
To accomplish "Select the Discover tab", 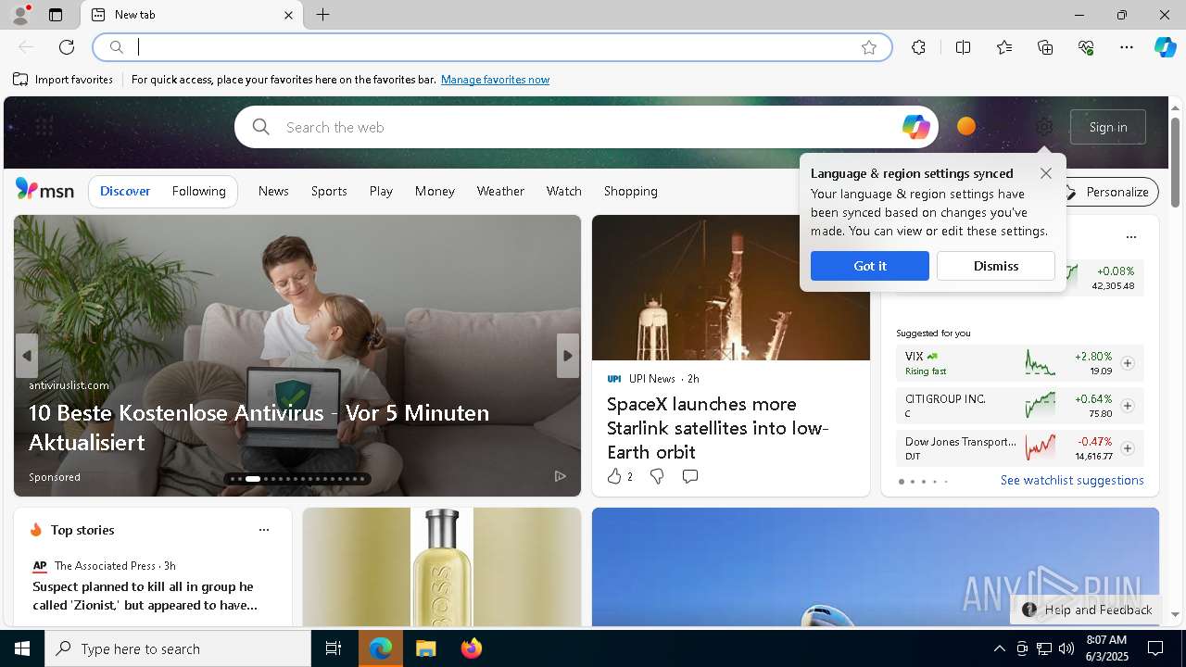I will point(125,191).
